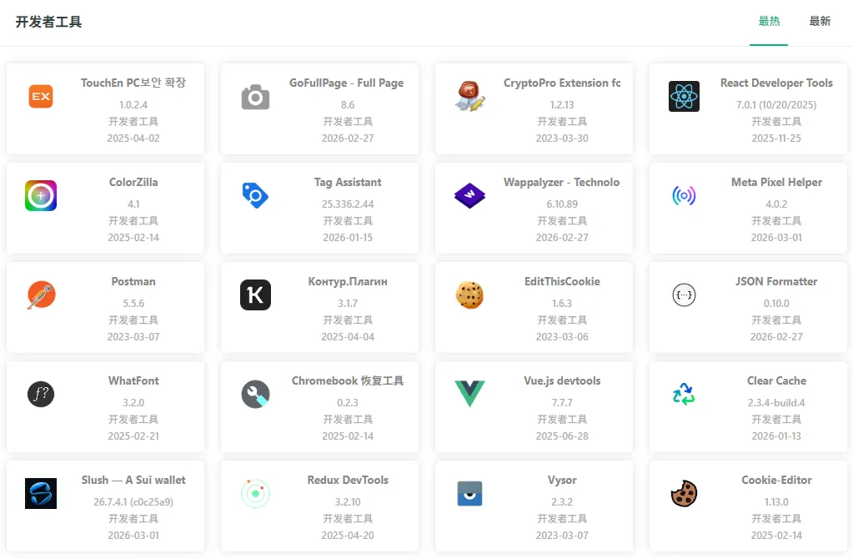Click the date 2025-04-20
This screenshot has height=559, width=853.
pyautogui.click(x=348, y=535)
